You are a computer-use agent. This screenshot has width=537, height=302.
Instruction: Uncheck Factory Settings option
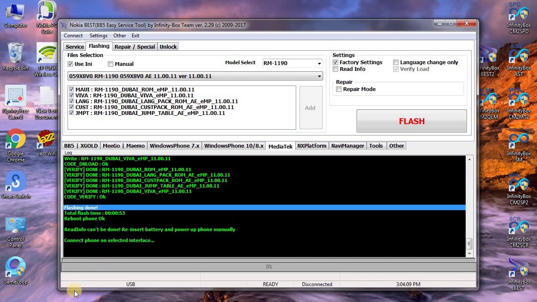coord(335,62)
